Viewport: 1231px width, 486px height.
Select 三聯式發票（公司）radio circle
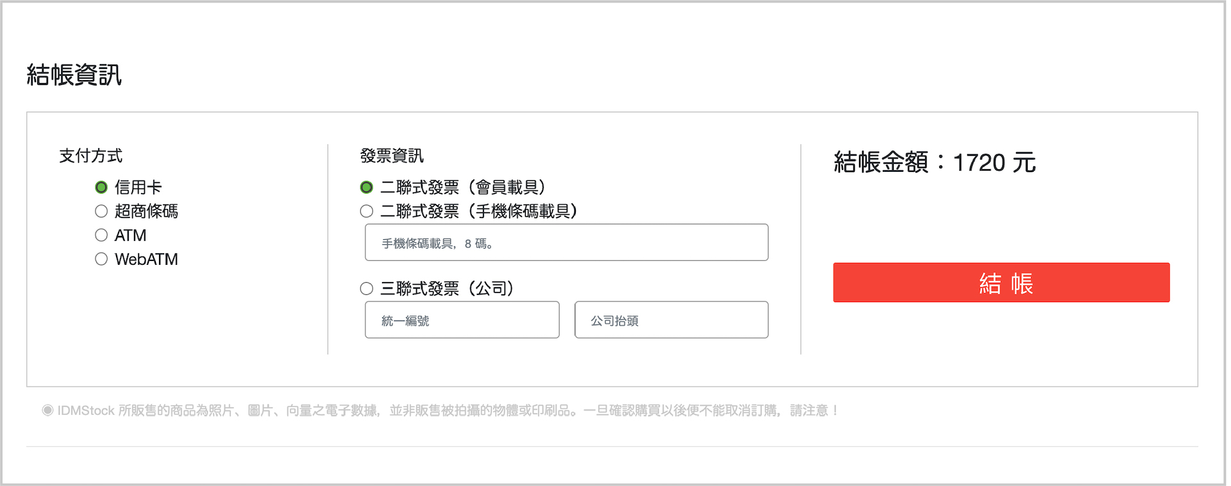pyautogui.click(x=367, y=289)
